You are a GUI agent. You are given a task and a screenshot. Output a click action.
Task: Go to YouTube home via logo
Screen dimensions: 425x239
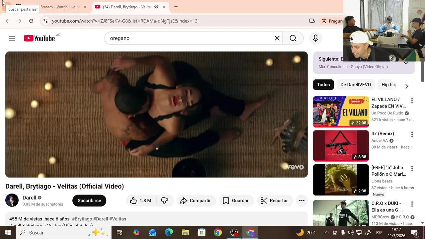pyautogui.click(x=40, y=38)
